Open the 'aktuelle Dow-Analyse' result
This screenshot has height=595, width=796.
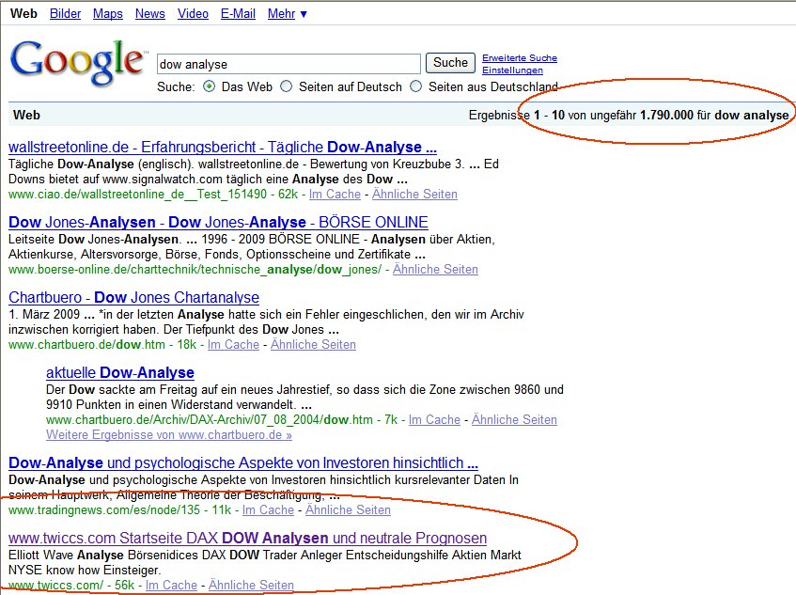pos(119,372)
